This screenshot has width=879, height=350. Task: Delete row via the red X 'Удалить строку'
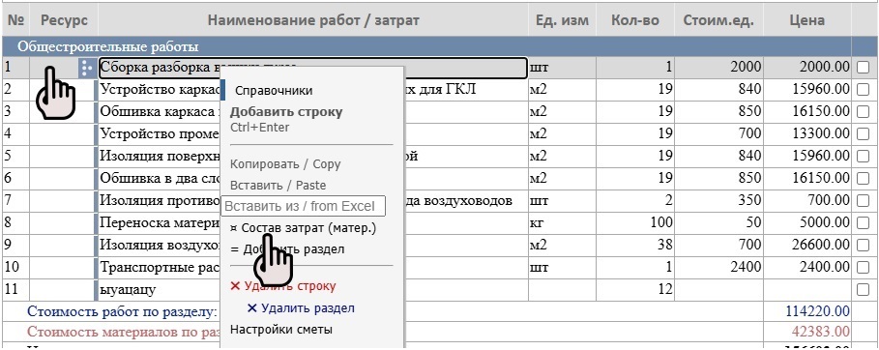coord(283,286)
